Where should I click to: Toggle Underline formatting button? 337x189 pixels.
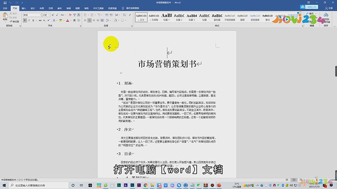pyautogui.click(x=33, y=20)
